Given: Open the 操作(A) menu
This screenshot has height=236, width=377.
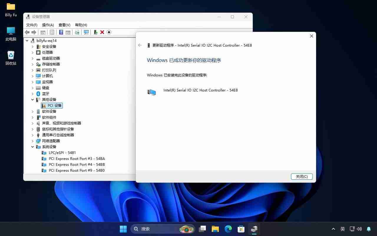Looking at the screenshot, I should [x=48, y=25].
